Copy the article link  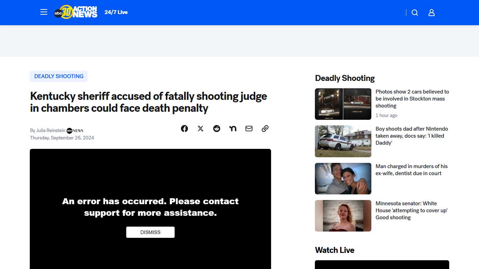pos(265,129)
